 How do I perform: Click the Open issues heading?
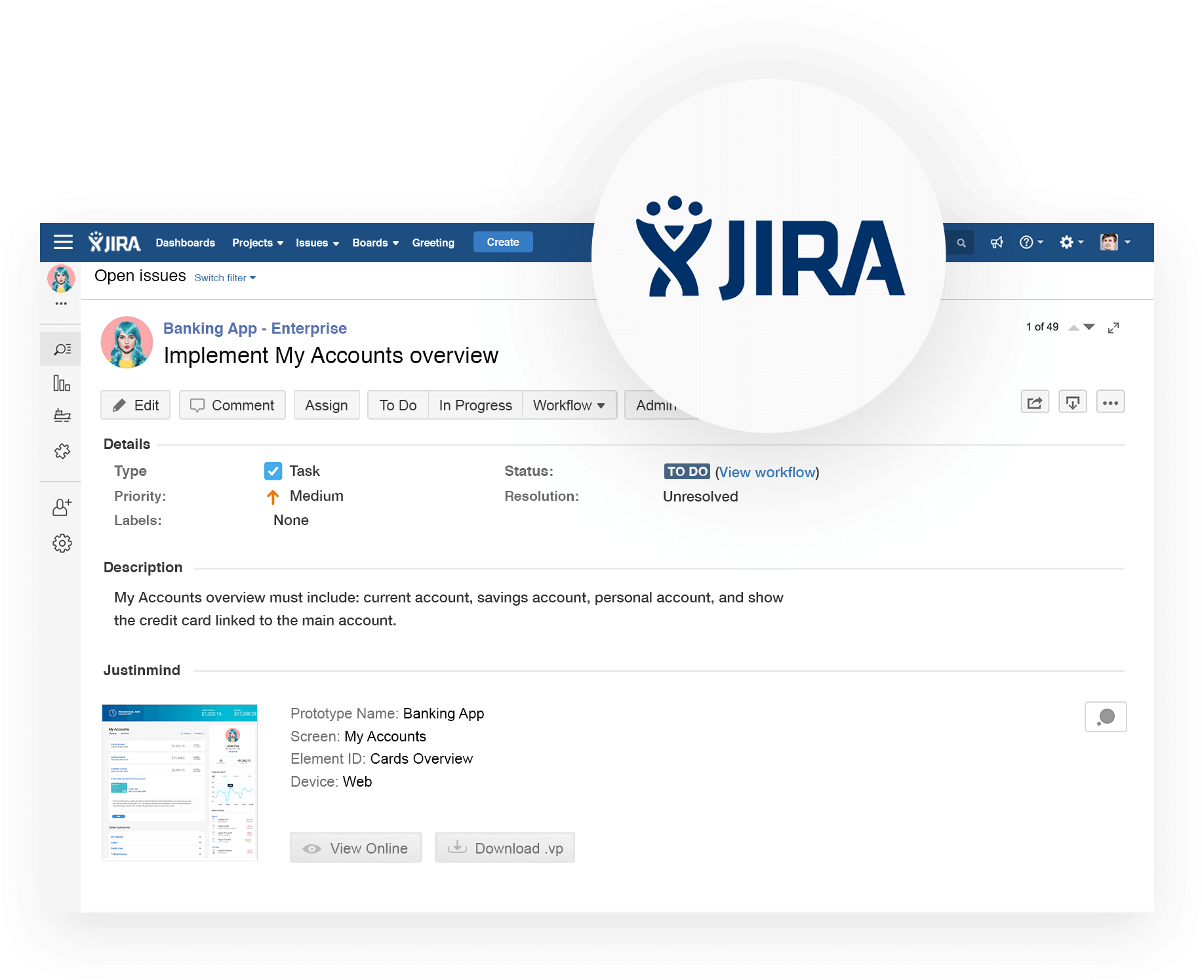[140, 276]
